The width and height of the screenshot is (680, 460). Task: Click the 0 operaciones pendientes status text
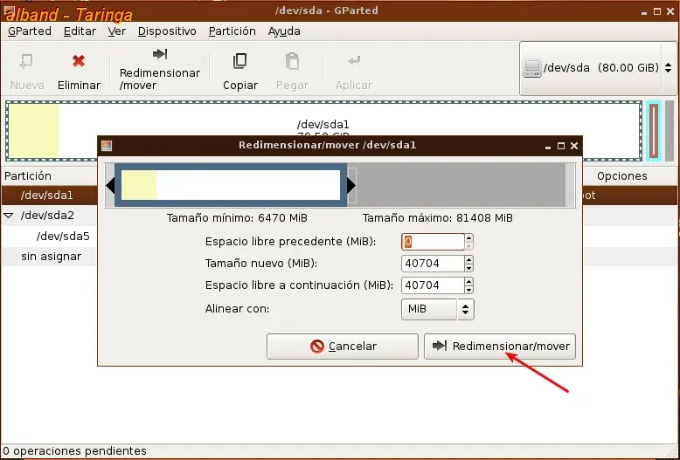pos(74,451)
